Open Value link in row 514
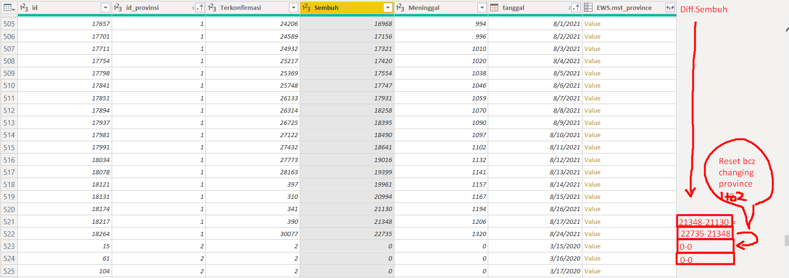This screenshot has height=278, width=789. (x=592, y=135)
